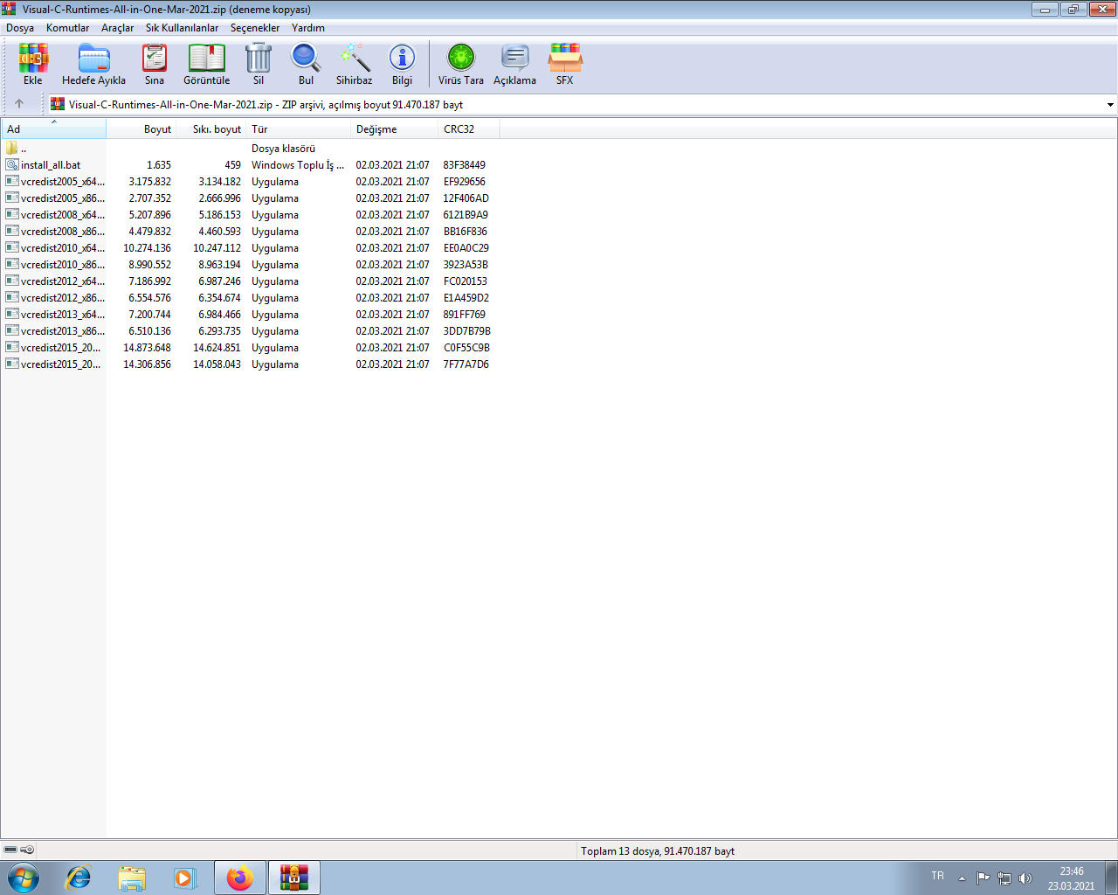The image size is (1118, 895).
Task: Select the vcredist2010_x64 file row
Action: tap(250, 248)
